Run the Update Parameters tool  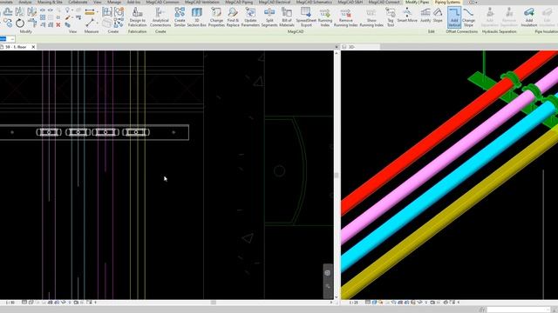(x=250, y=17)
